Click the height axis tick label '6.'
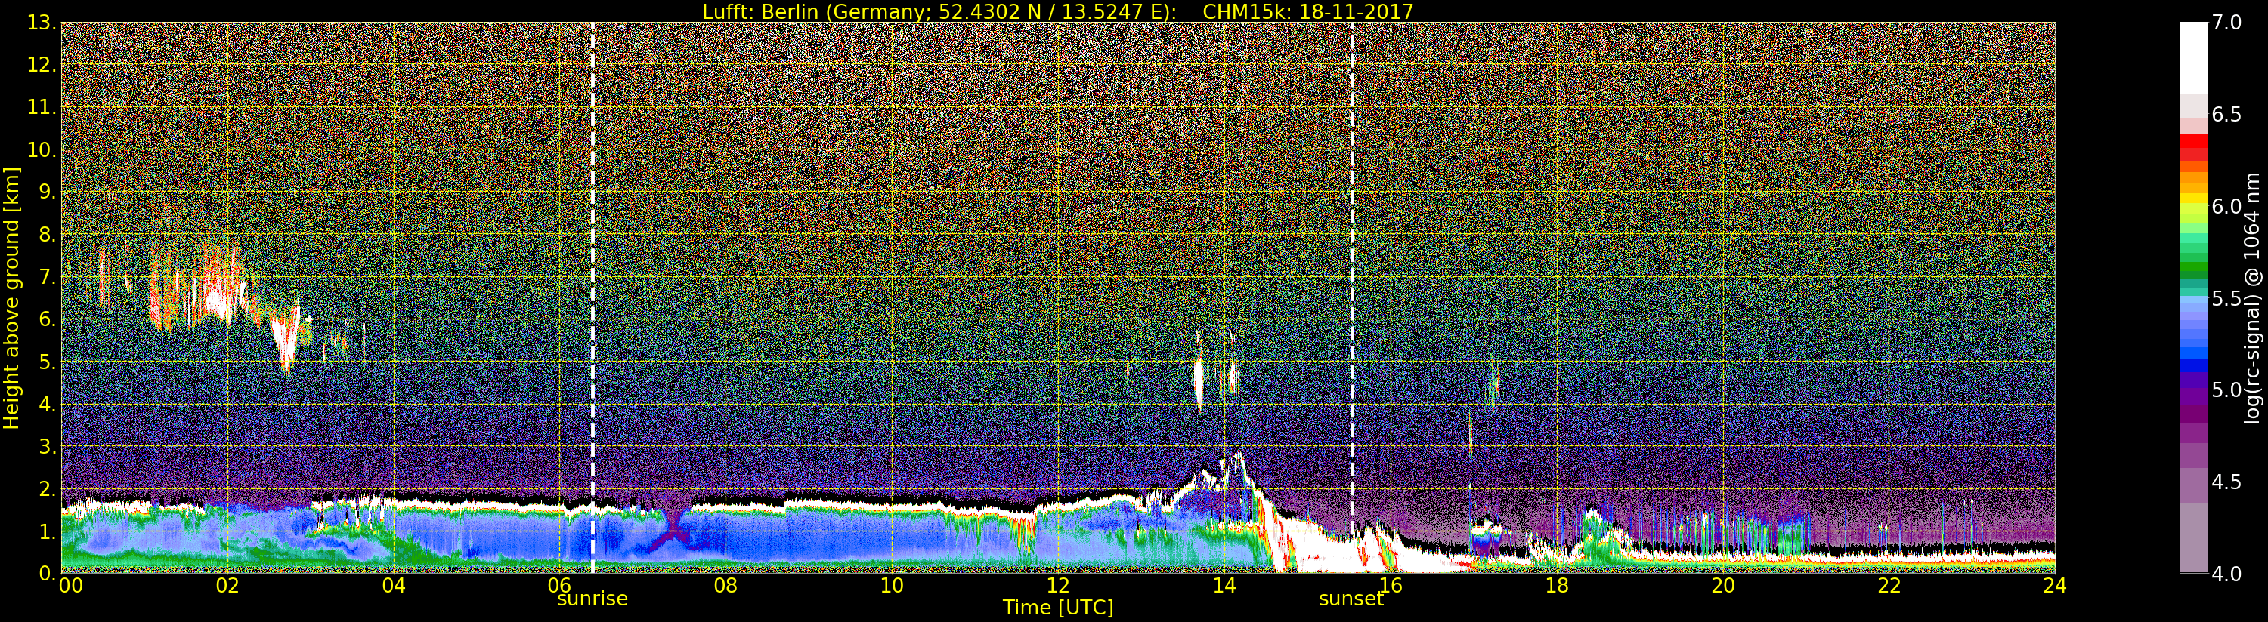 (47, 319)
